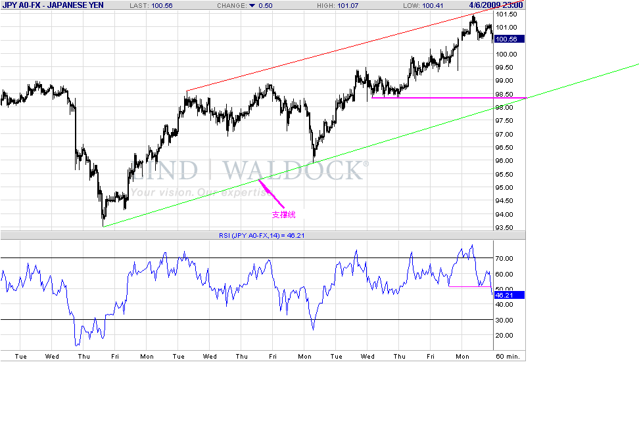Click the pink 支撑线 annotation text

point(283,215)
